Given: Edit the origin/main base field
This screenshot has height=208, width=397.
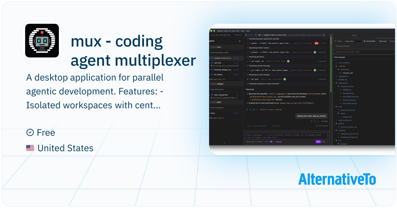Looking at the screenshot, I should [x=353, y=41].
